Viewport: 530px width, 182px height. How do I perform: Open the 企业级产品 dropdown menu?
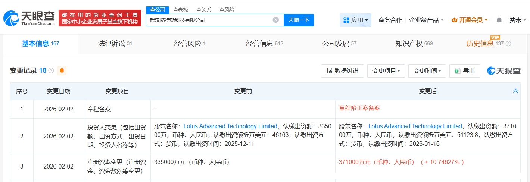426,20
